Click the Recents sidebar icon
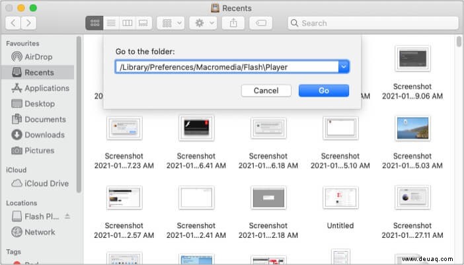This screenshot has height=265, width=464. click(x=17, y=72)
